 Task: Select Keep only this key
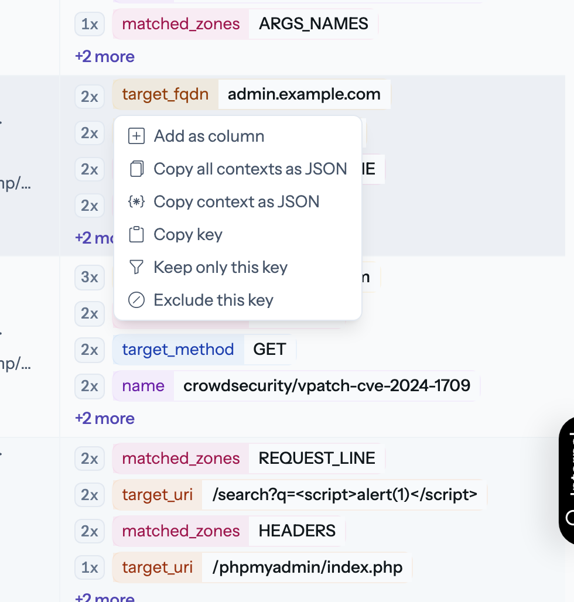(x=238, y=267)
